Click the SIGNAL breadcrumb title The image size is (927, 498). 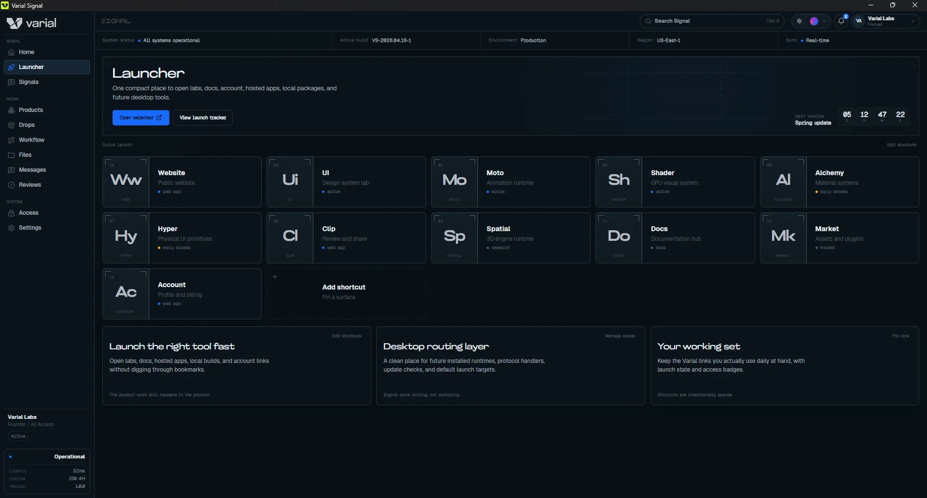tap(116, 21)
